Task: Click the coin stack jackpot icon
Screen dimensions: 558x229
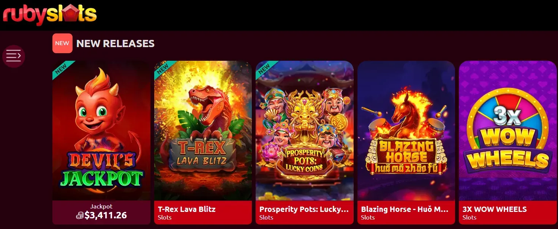Action: 80,216
